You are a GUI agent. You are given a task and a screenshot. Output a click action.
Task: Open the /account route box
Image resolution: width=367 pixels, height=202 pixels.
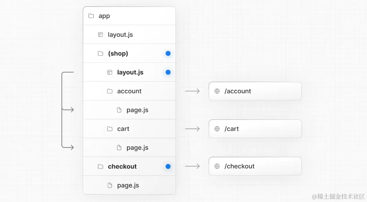[255, 91]
